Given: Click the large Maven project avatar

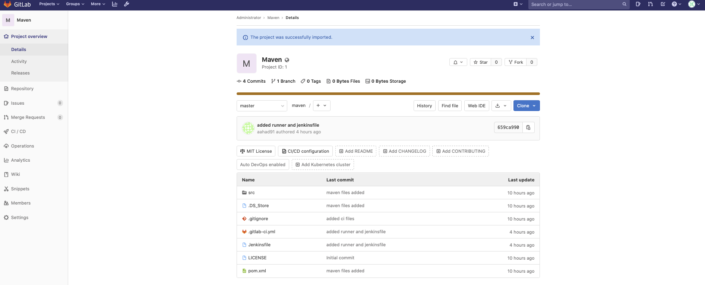Looking at the screenshot, I should [246, 63].
